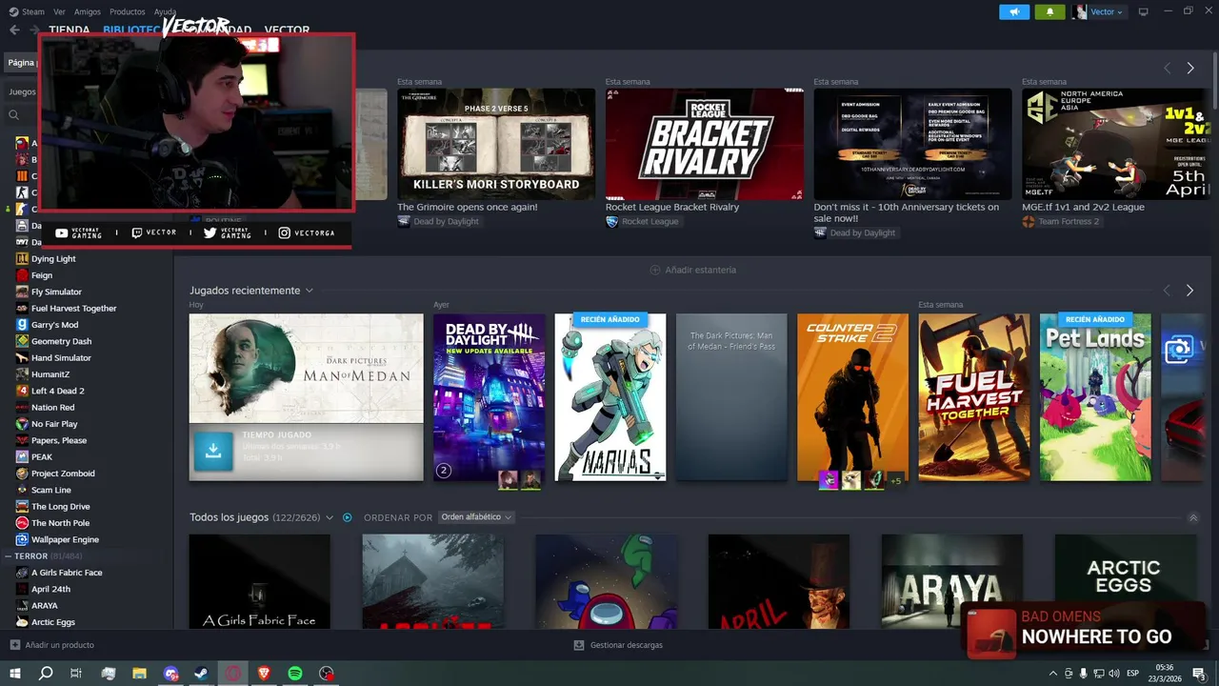Select The Long Drive in the list
The image size is (1219, 686).
coord(61,506)
